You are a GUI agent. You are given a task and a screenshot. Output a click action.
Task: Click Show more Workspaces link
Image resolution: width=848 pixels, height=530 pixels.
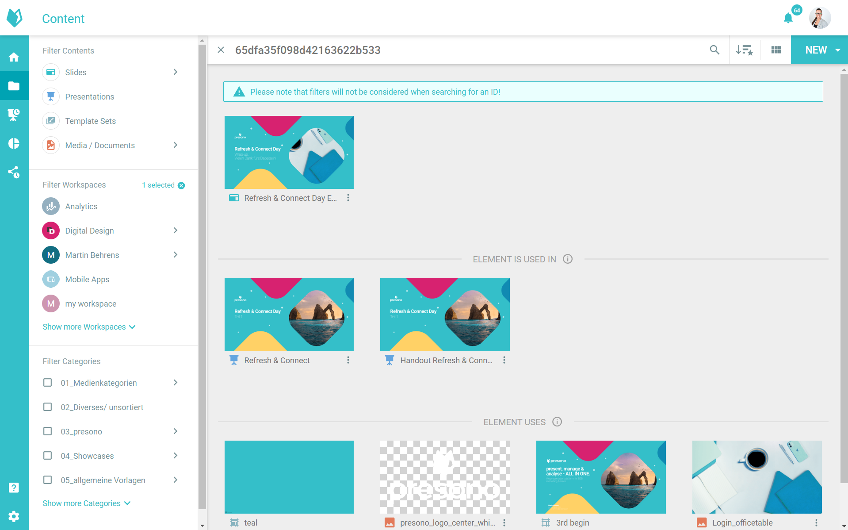coord(88,327)
